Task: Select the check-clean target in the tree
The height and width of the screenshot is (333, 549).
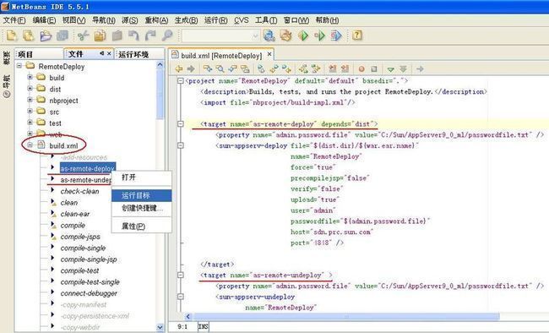Action: 80,191
